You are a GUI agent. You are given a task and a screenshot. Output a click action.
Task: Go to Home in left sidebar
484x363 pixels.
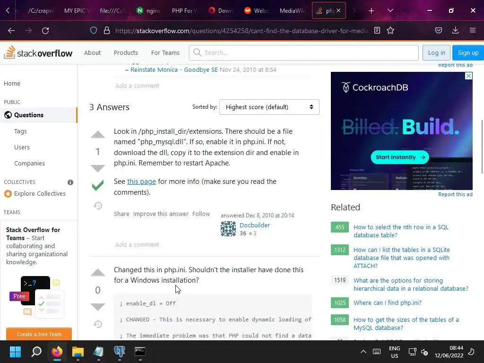coord(12,83)
